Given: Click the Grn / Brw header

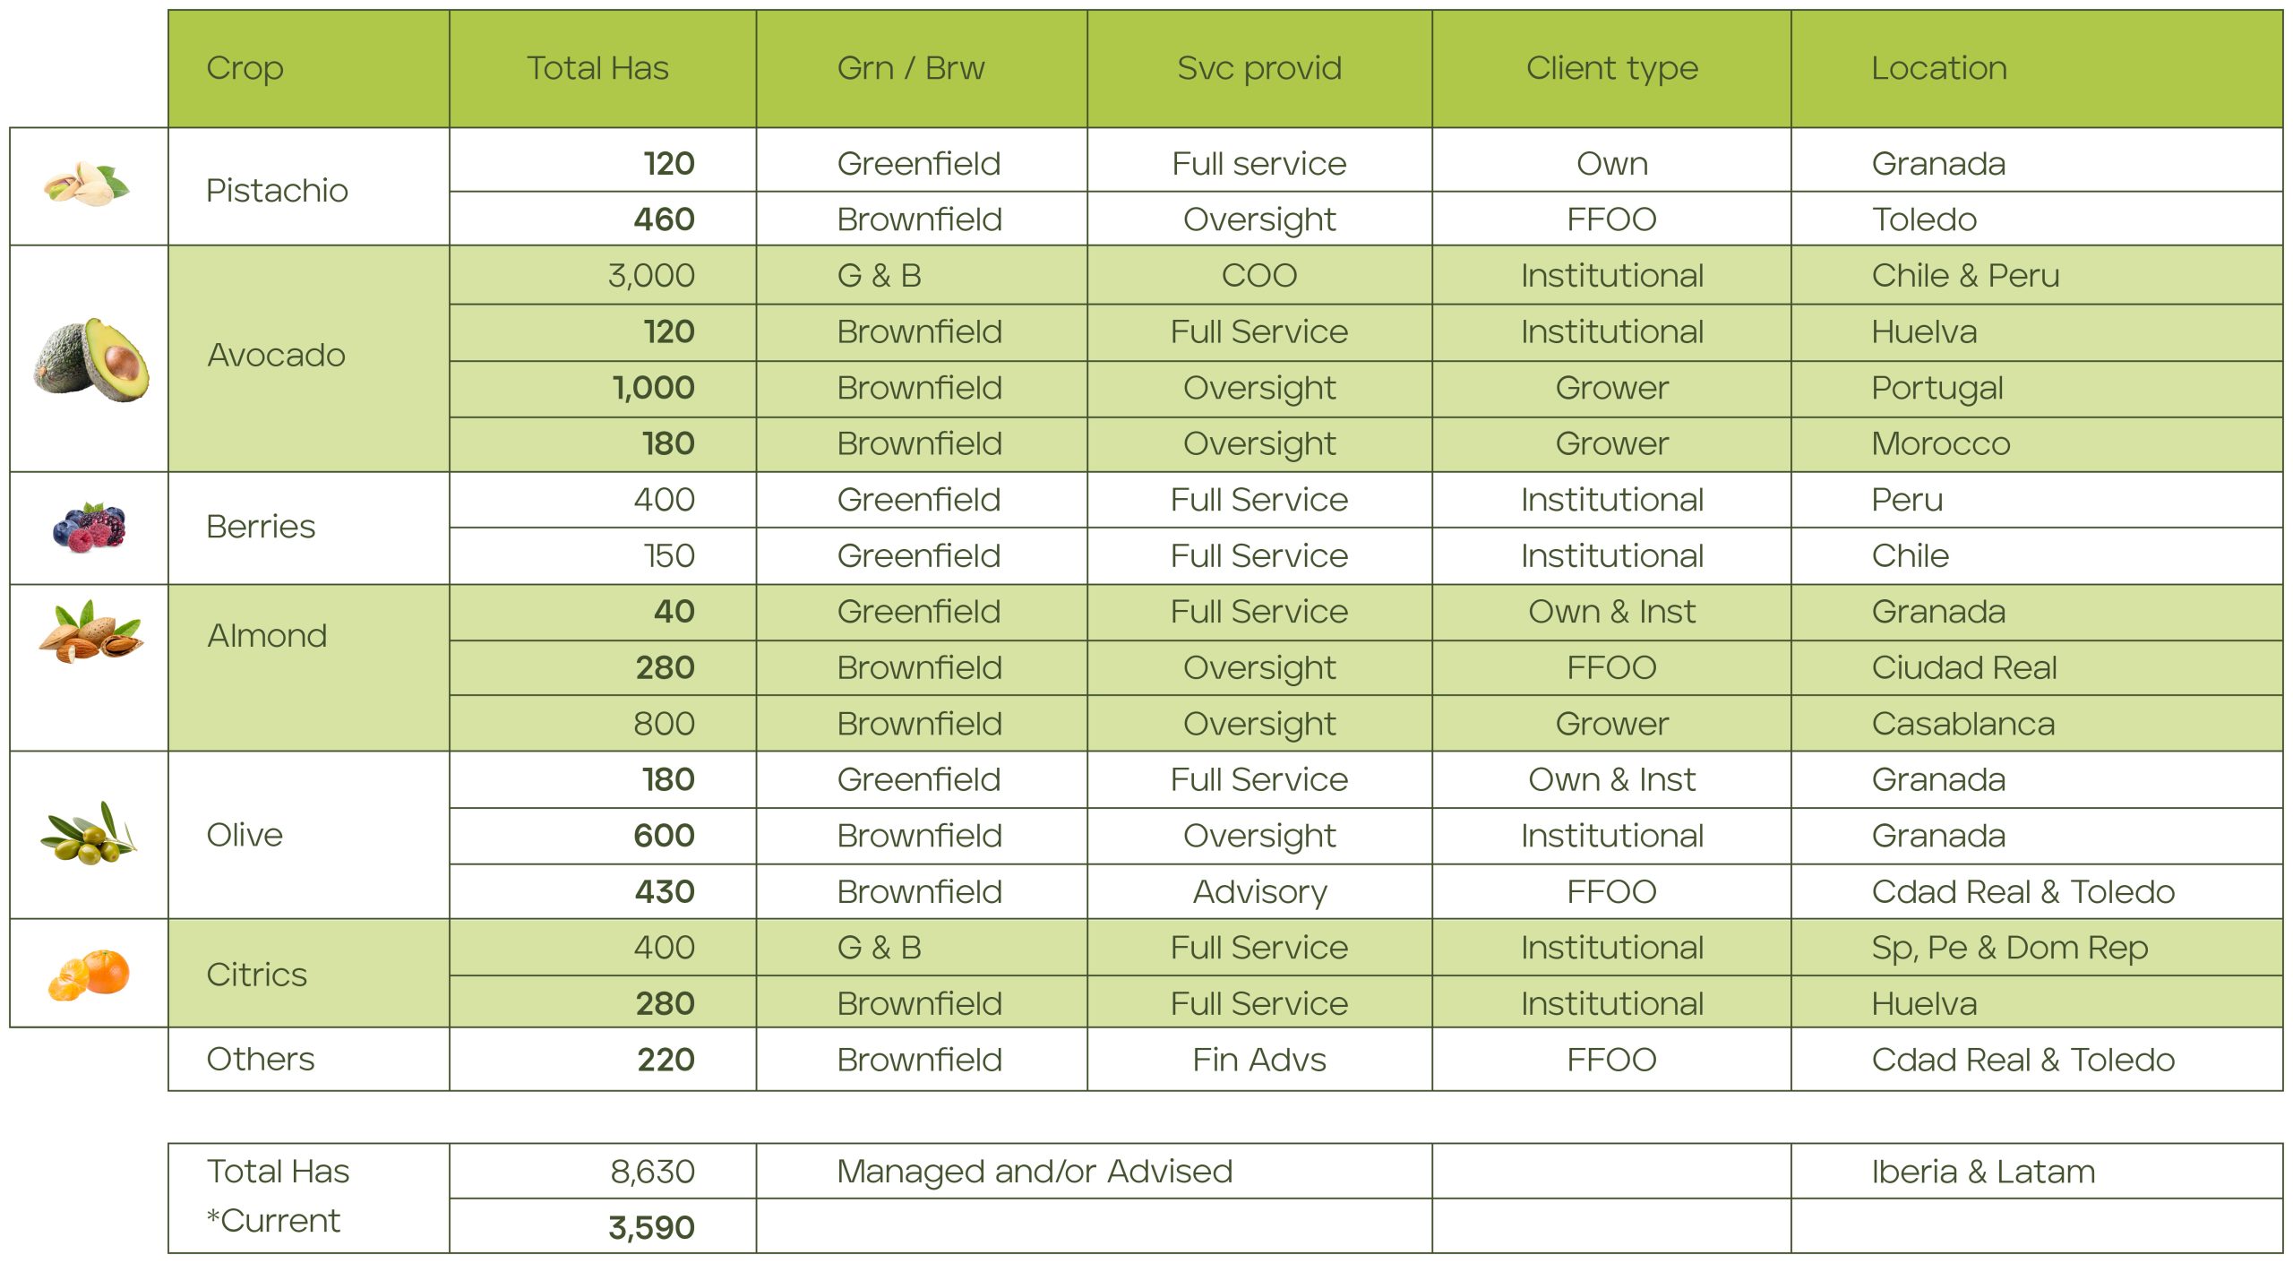Looking at the screenshot, I should (x=910, y=68).
